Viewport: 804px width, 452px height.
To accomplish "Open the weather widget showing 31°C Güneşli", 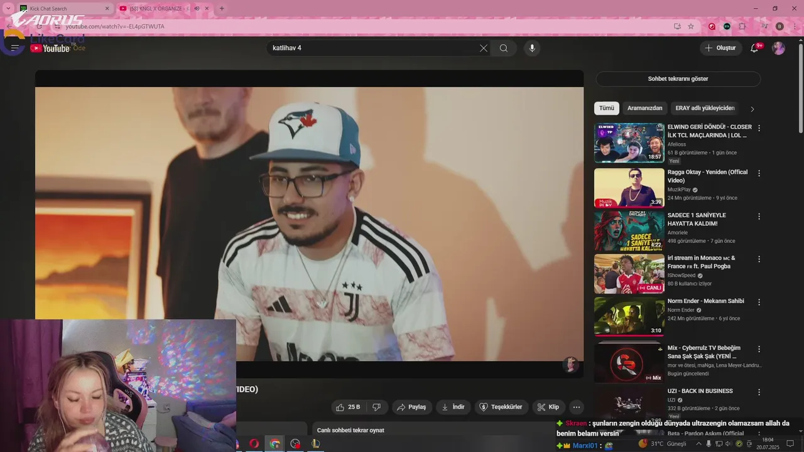I will click(x=663, y=444).
